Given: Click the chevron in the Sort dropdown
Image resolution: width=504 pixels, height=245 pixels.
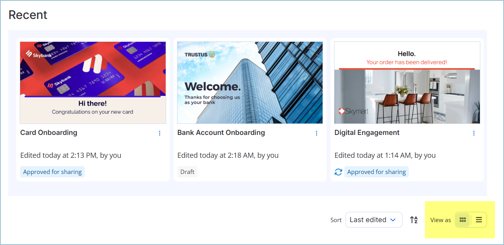Looking at the screenshot, I should 393,220.
